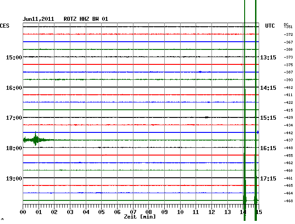Click minute tick label 10
The height and width of the screenshot is (224, 295).
click(180, 212)
